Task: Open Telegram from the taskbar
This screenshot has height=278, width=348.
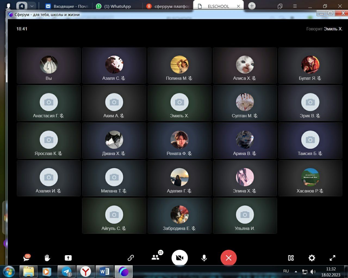Action: [x=67, y=271]
